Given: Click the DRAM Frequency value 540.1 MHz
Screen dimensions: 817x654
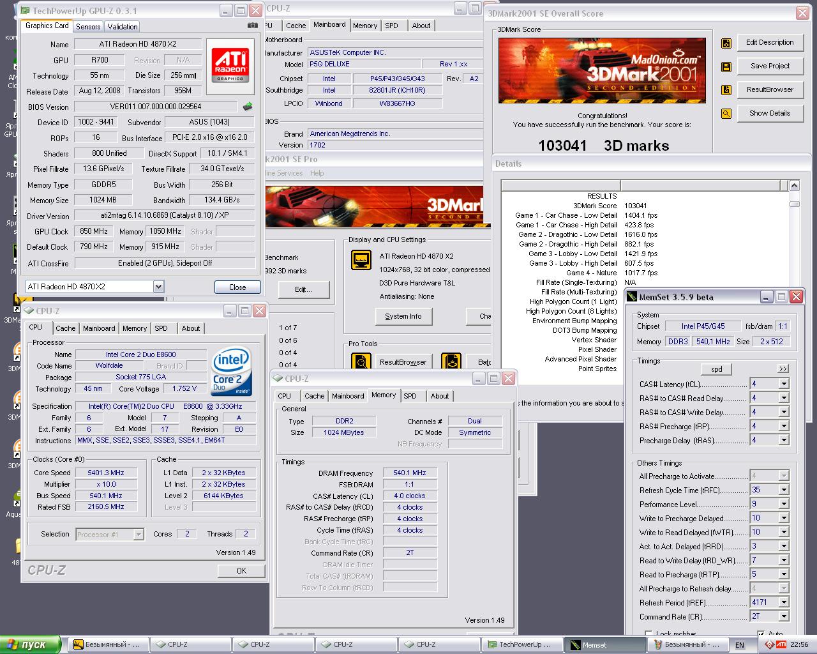Looking at the screenshot, I should click(x=410, y=473).
